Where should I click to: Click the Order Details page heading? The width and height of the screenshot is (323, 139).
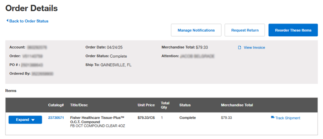[32, 8]
